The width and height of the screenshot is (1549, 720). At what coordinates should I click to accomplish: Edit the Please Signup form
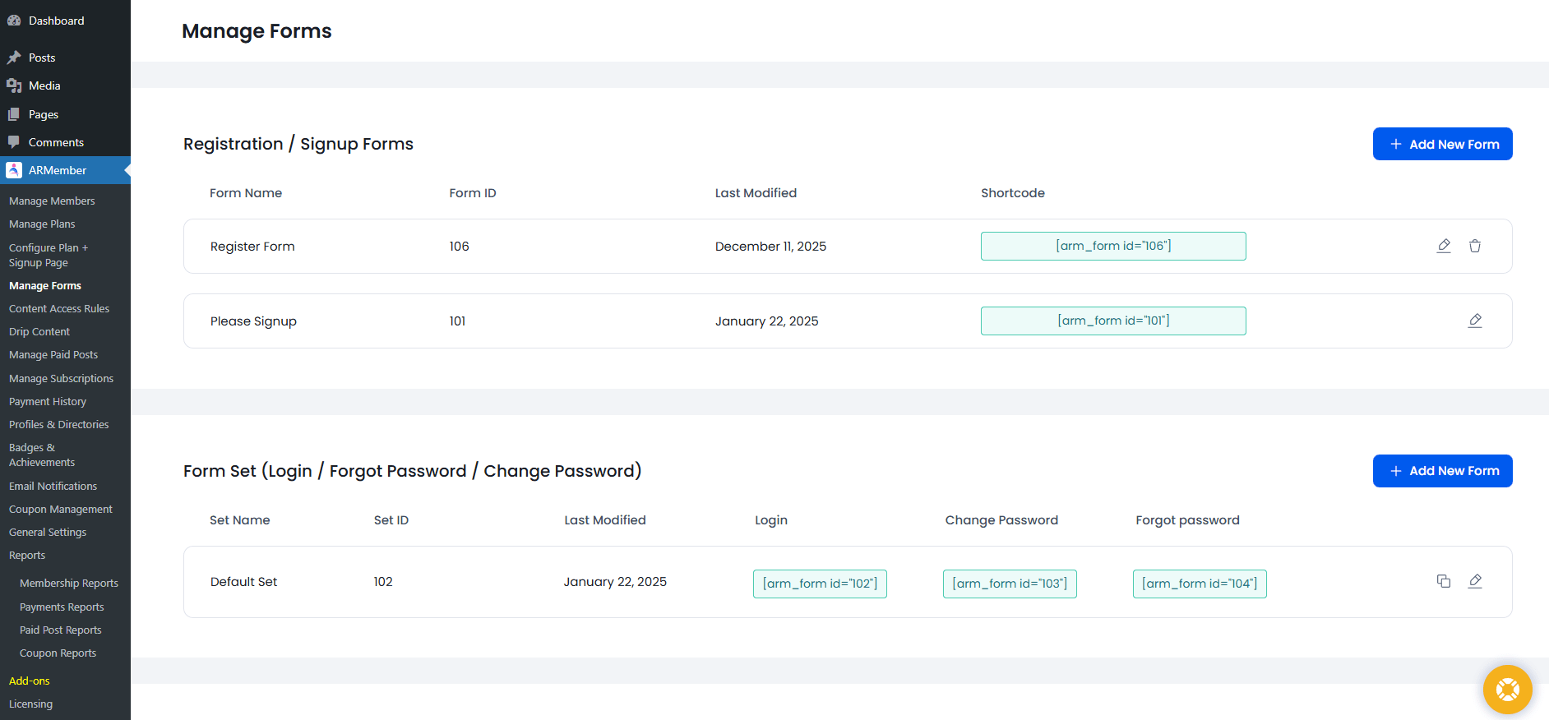click(1475, 321)
